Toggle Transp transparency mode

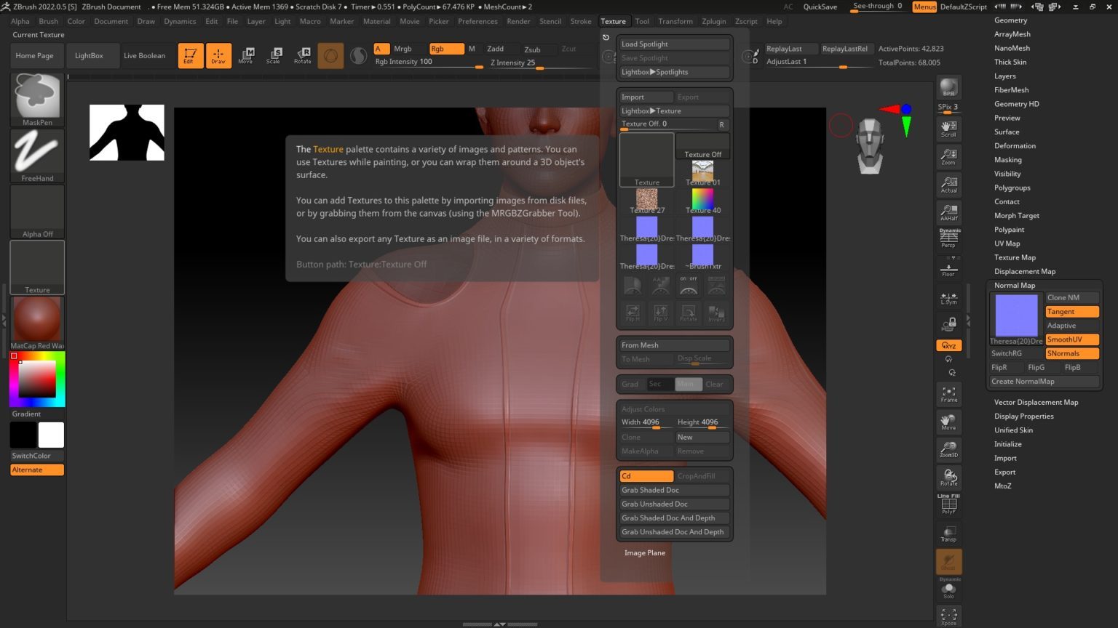coord(948,534)
